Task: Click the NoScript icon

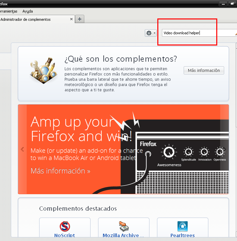Action: coord(65,226)
